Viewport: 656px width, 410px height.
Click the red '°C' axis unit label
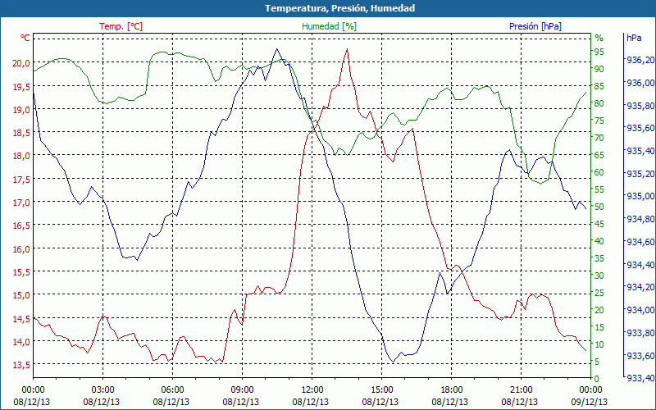(x=25, y=38)
